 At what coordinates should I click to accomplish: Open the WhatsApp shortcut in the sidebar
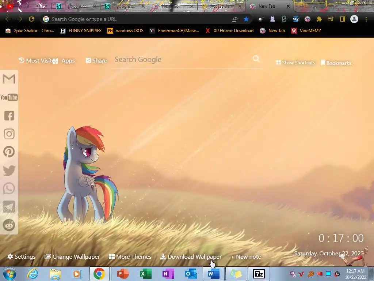[x=9, y=188]
